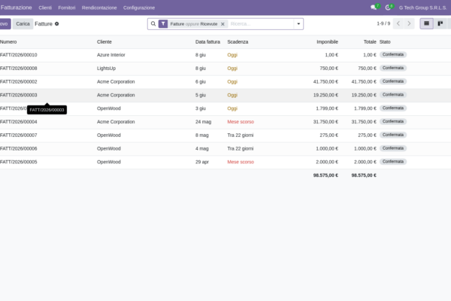The width and height of the screenshot is (451, 301).
Task: Click Mese scorso in the 00004 row
Action: [x=241, y=122]
